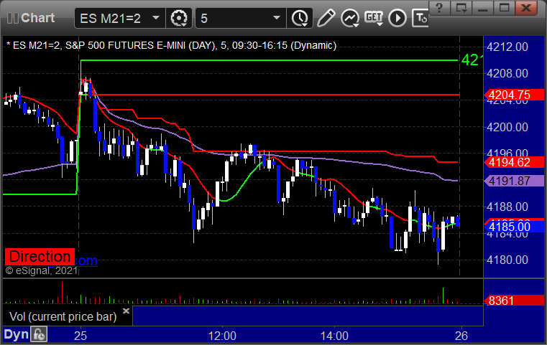Click the help question mark button
The width and height of the screenshot is (547, 345).
point(439,8)
